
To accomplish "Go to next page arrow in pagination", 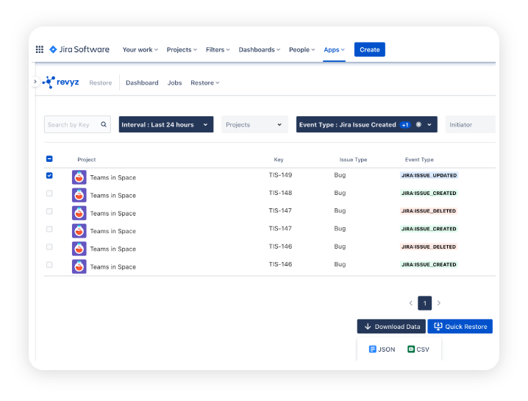I will click(439, 303).
